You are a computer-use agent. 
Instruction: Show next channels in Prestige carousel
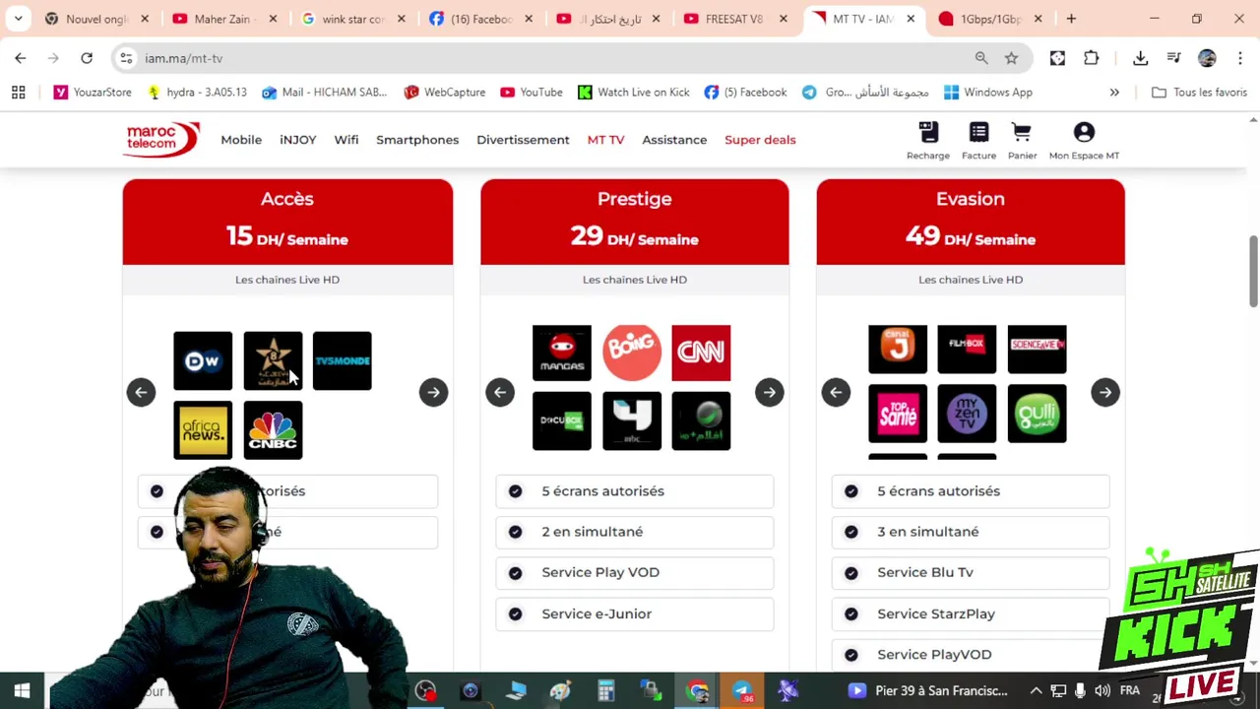click(770, 392)
